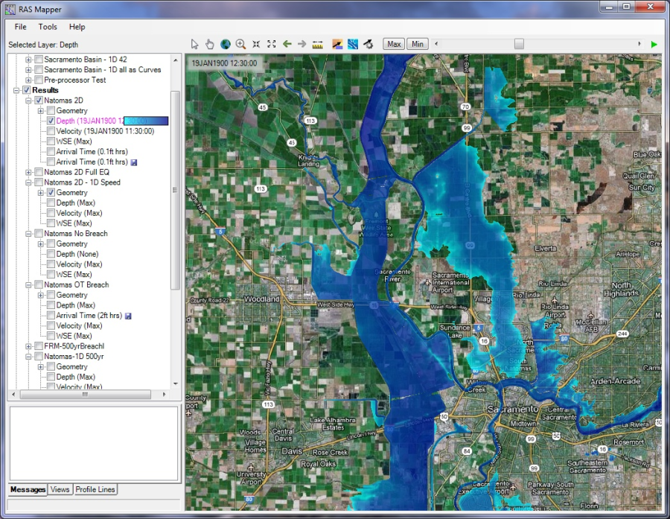Click the zoom-out arrows toolbar icon
Viewport: 670px width, 519px height.
point(256,44)
